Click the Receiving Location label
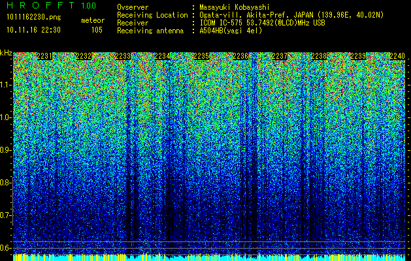This screenshot has height=261, width=411. [x=152, y=15]
